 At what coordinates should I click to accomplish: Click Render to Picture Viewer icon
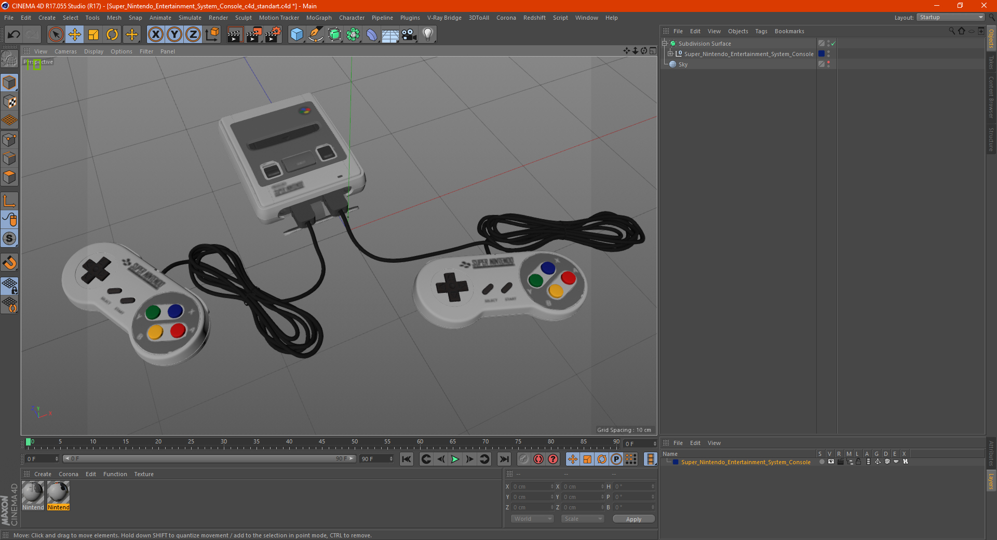tap(254, 35)
